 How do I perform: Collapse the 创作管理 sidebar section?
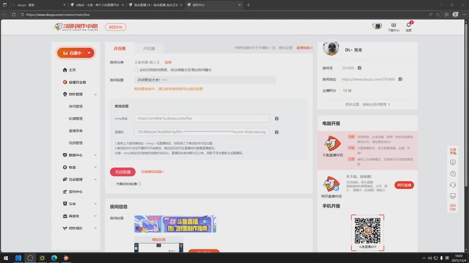pyautogui.click(x=96, y=94)
